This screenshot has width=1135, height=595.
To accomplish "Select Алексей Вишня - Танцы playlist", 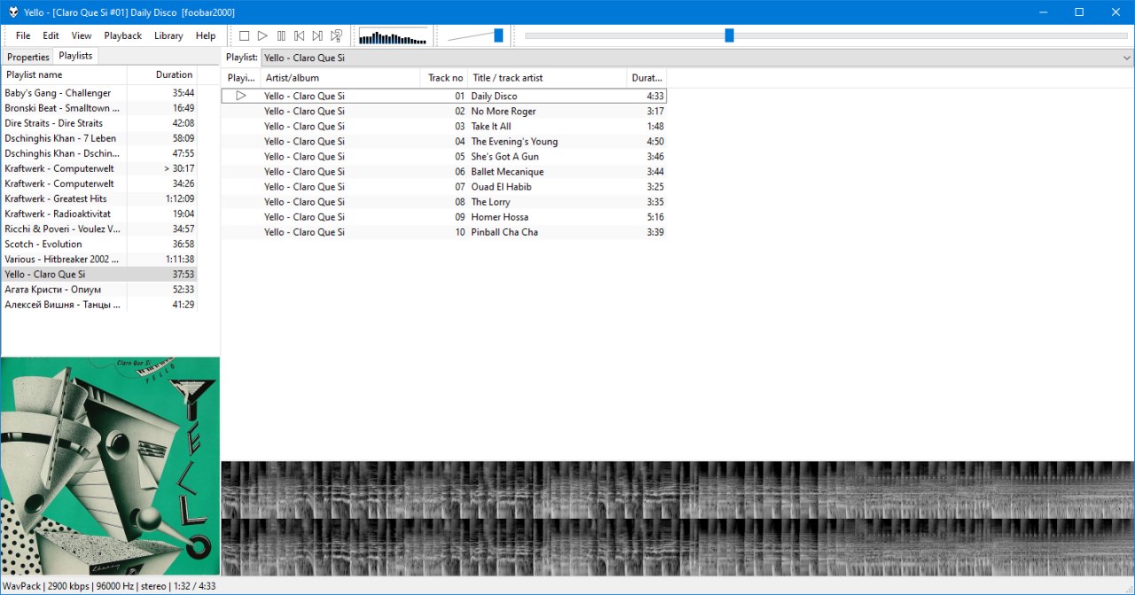I will 99,304.
